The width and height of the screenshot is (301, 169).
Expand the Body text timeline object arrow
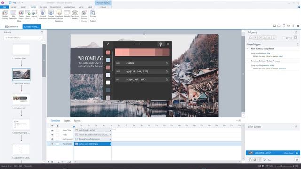(x=110, y=135)
